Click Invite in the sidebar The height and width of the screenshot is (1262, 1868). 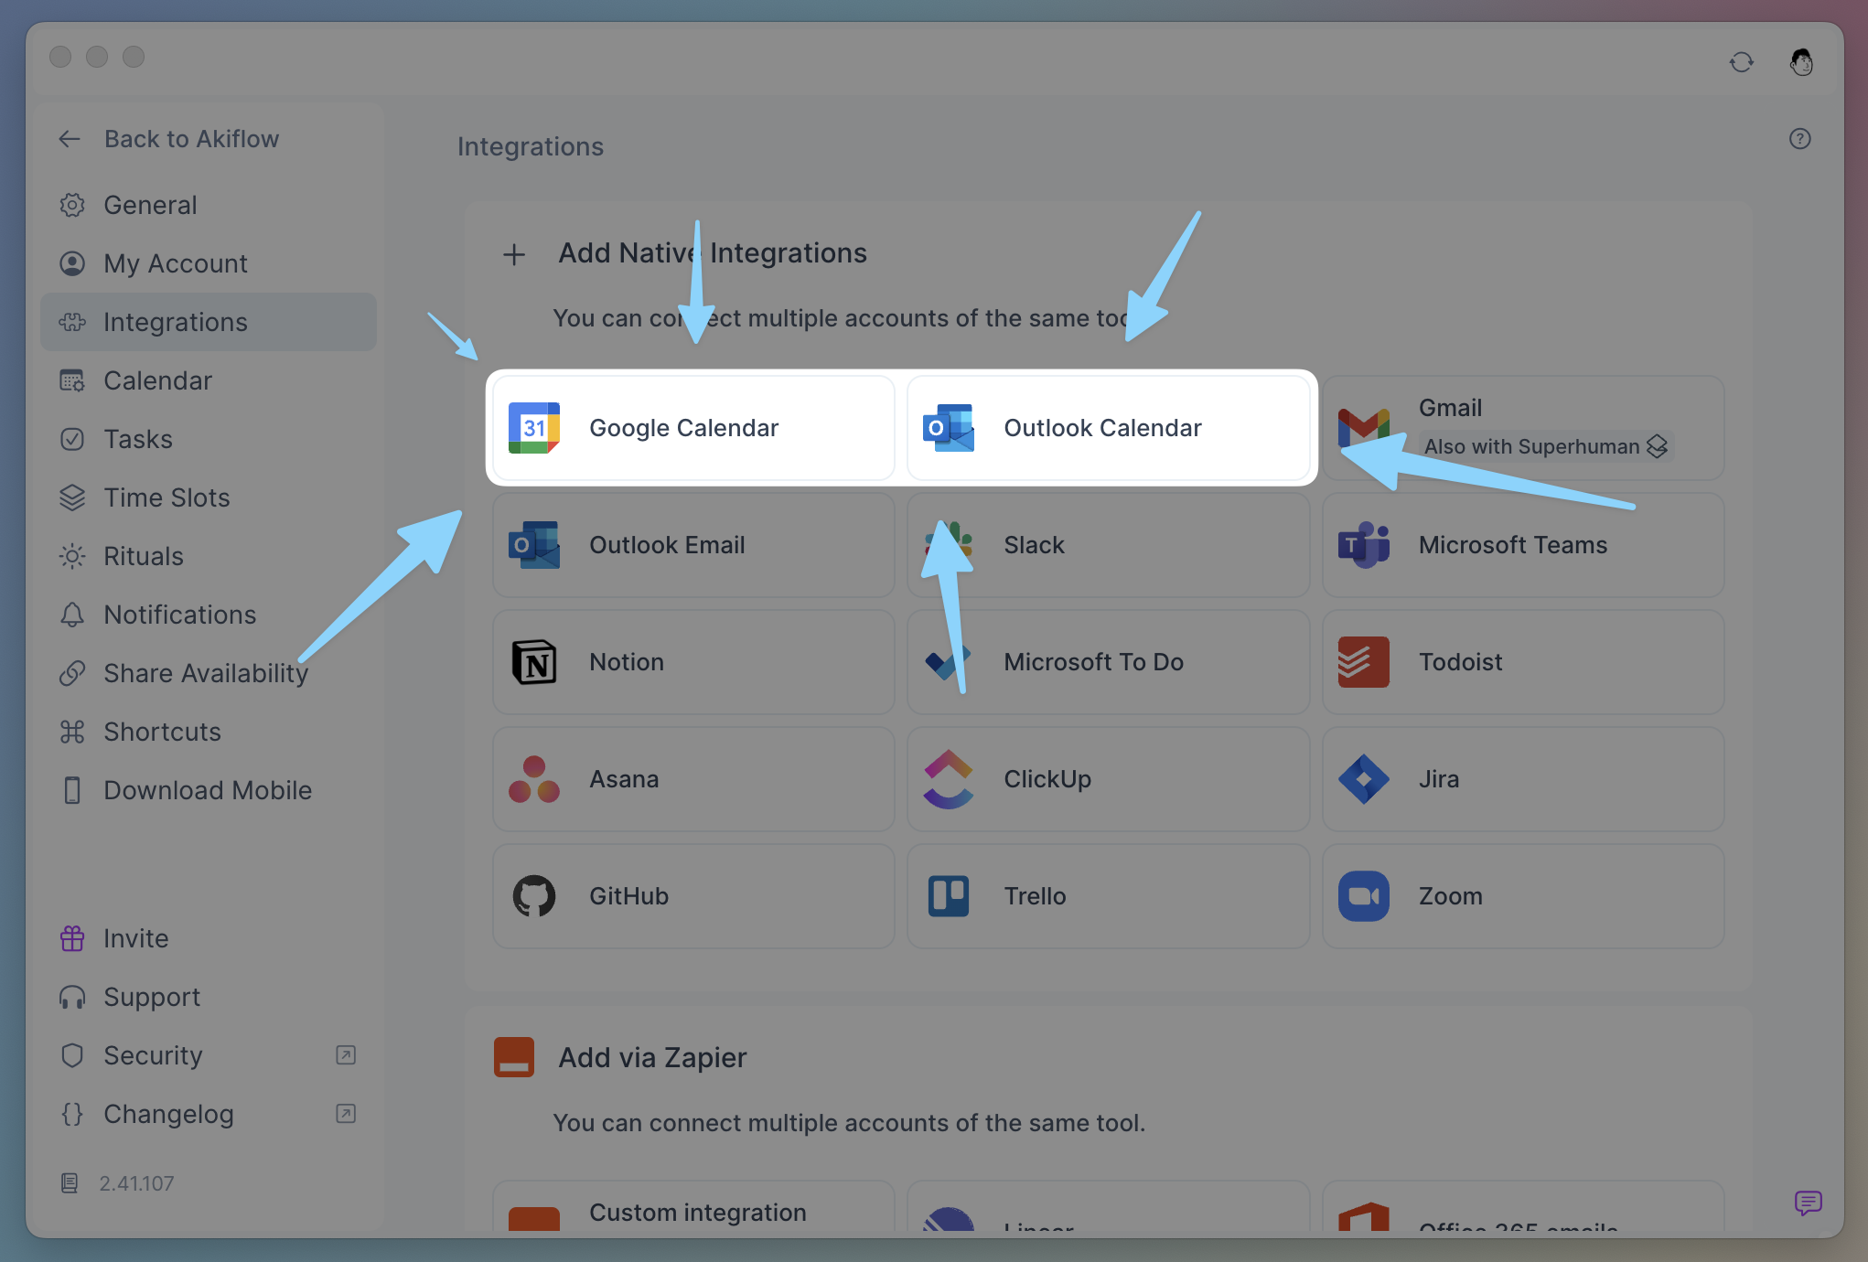coord(209,938)
